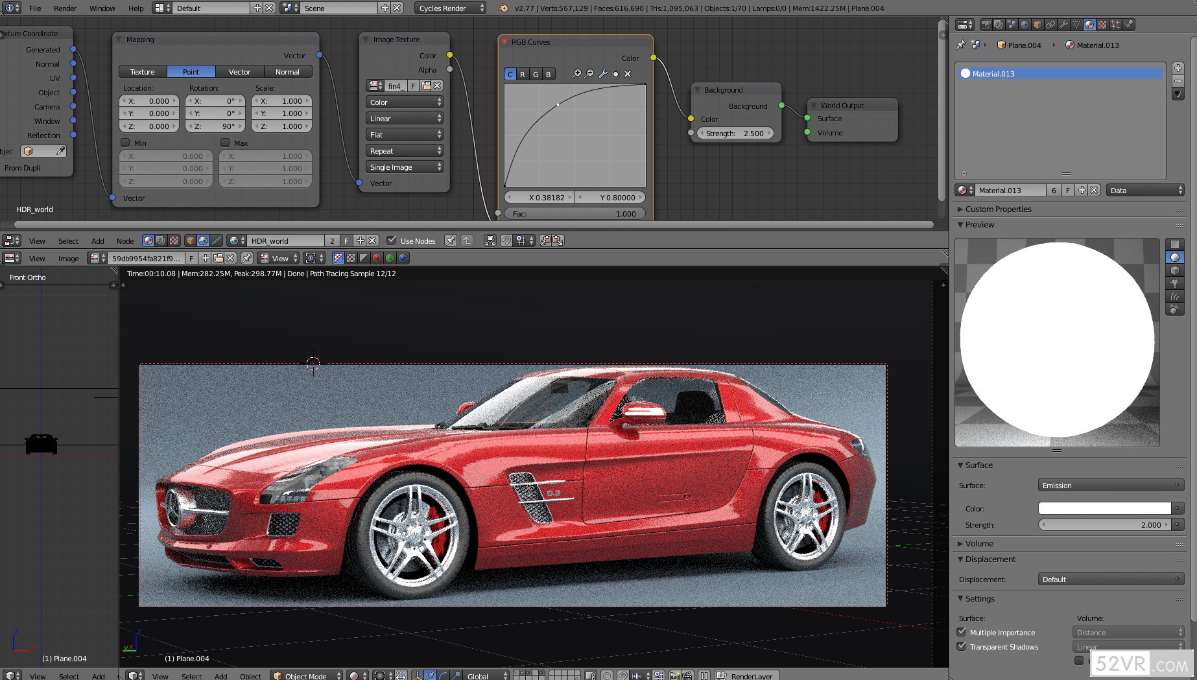Open the Object Mode dropdown
The image size is (1197, 680).
pos(307,675)
